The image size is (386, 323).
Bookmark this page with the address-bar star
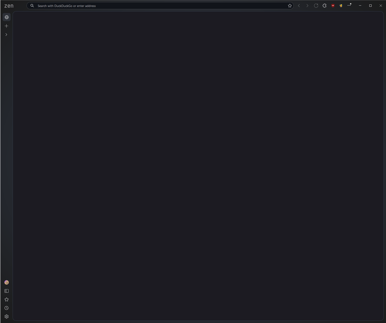pos(290,6)
